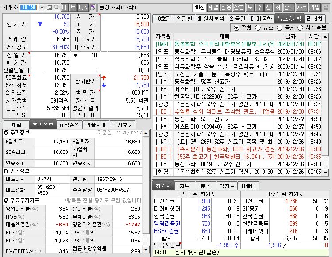Select the 뉴스 radio button

pyautogui.click(x=258, y=28)
